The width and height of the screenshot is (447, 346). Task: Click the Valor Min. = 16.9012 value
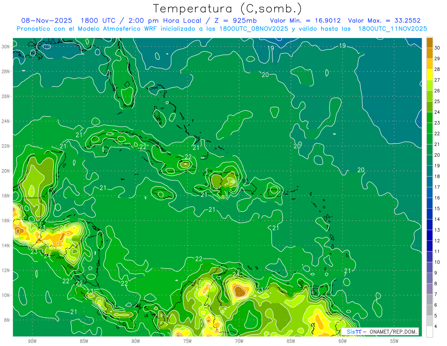click(305, 21)
